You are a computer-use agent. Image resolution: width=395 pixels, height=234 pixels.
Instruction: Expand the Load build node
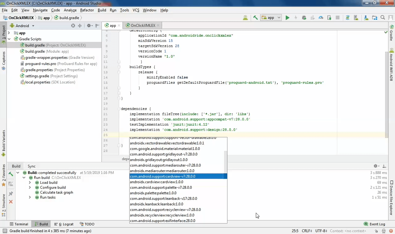30,183
